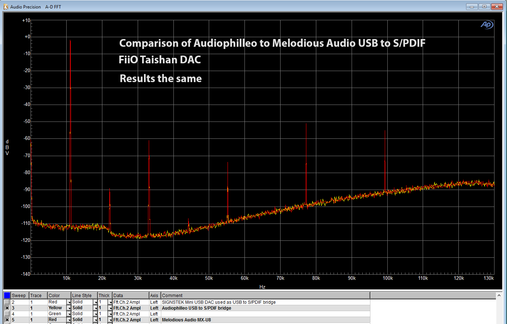Viewport: 507px width, 324px height.
Task: Click the 100k tick label on x-axis
Action: click(x=387, y=278)
